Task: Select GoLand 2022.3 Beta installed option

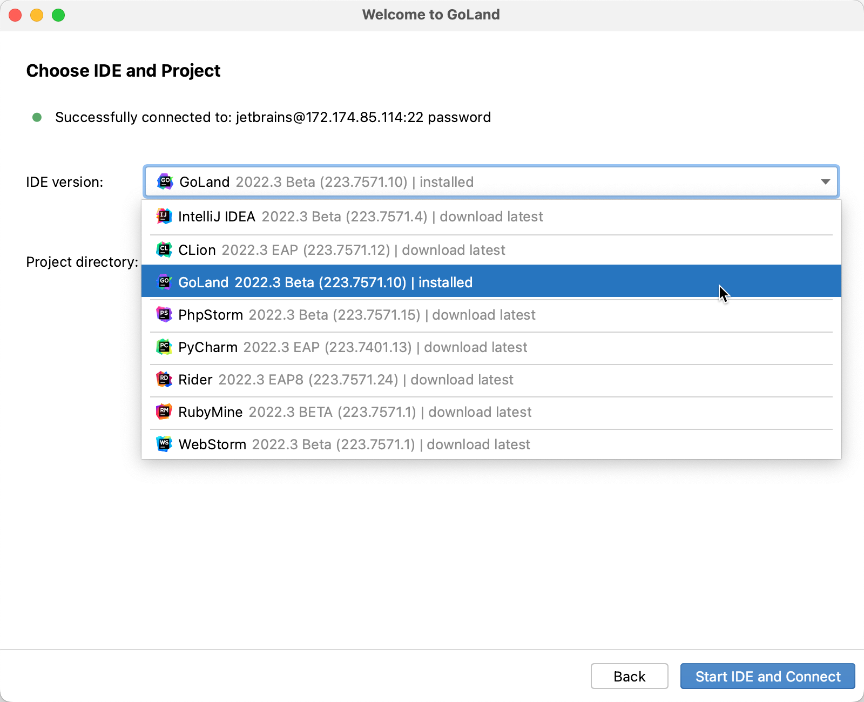Action: [x=491, y=281]
